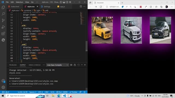Customize layout button in title bar
The width and height of the screenshot is (175, 98).
[x=70, y=2]
